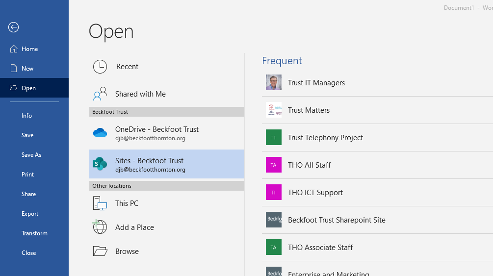Open the Trust Telephony Project site
The height and width of the screenshot is (276, 493).
pos(377,137)
